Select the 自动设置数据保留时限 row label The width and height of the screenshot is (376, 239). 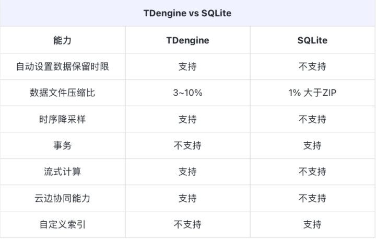pos(62,67)
